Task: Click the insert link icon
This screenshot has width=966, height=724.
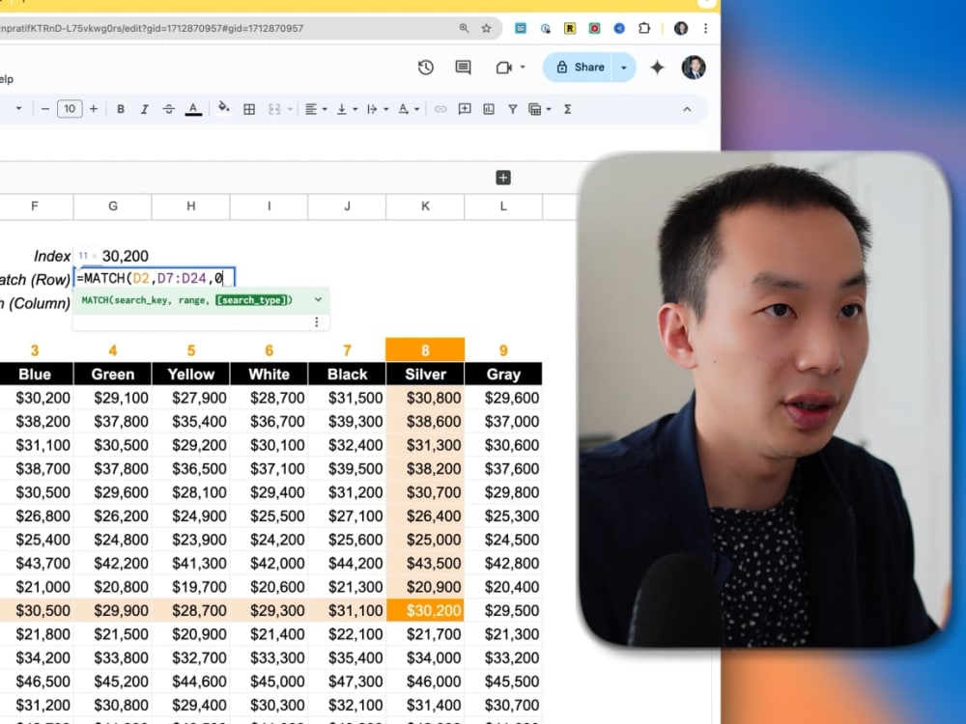Action: (x=440, y=109)
